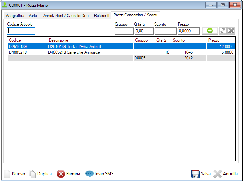Click the Annulla cancel button

[226, 174]
